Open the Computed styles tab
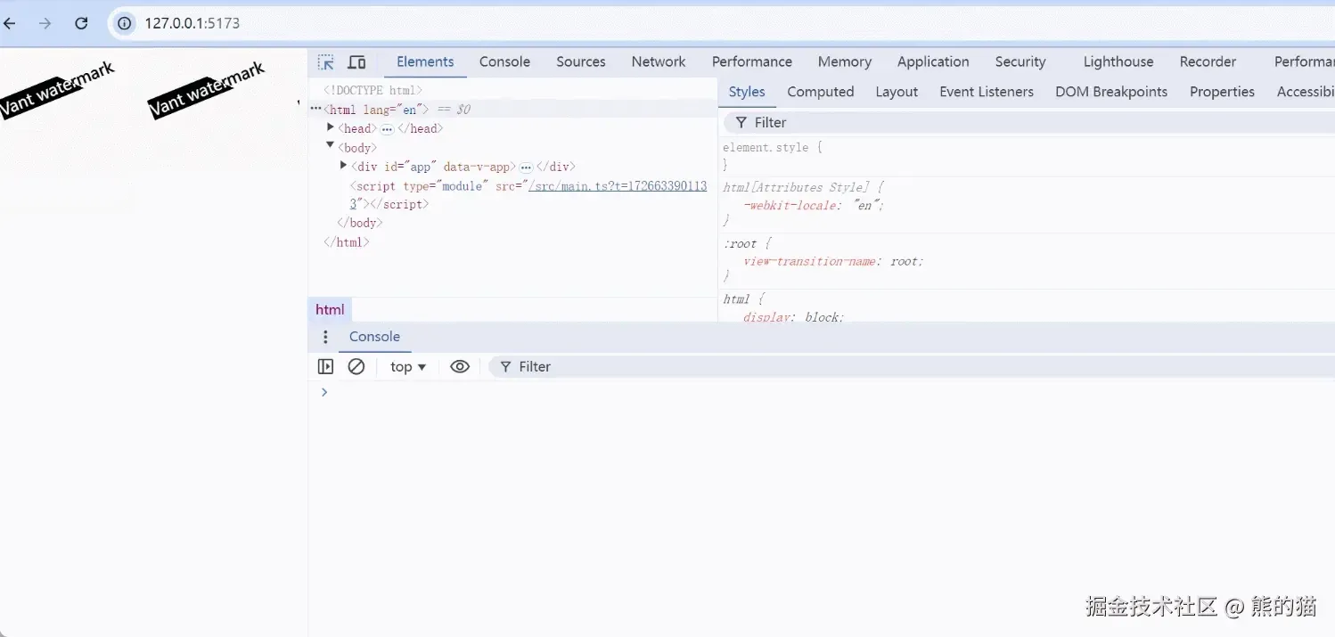The height and width of the screenshot is (637, 1335). [821, 92]
